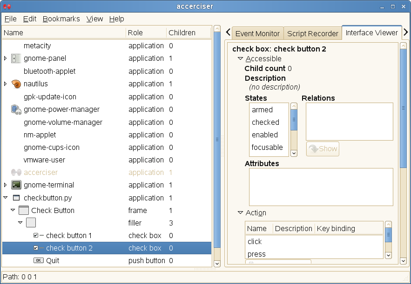411x284 pixels.
Task: Expand the gnome-terminal tree node
Action: click(5, 185)
